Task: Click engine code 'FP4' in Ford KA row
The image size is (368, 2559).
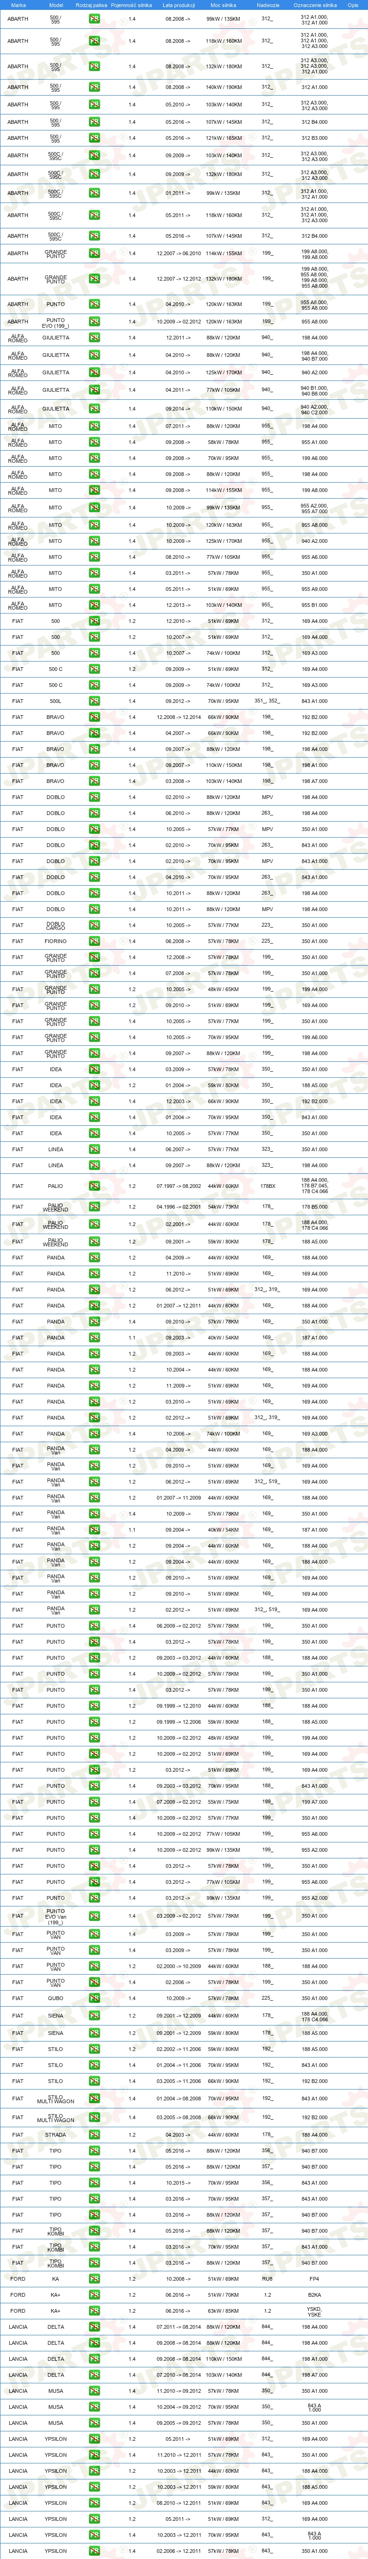Action: pos(314,2279)
